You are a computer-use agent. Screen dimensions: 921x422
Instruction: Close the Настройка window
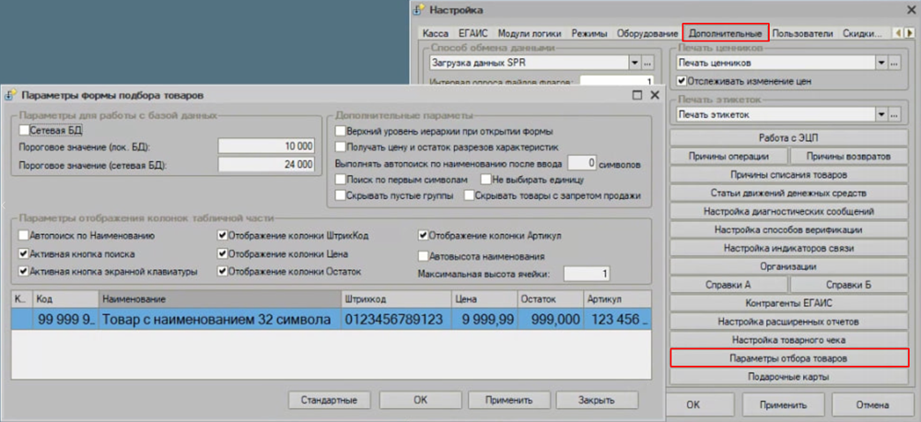pyautogui.click(x=909, y=9)
